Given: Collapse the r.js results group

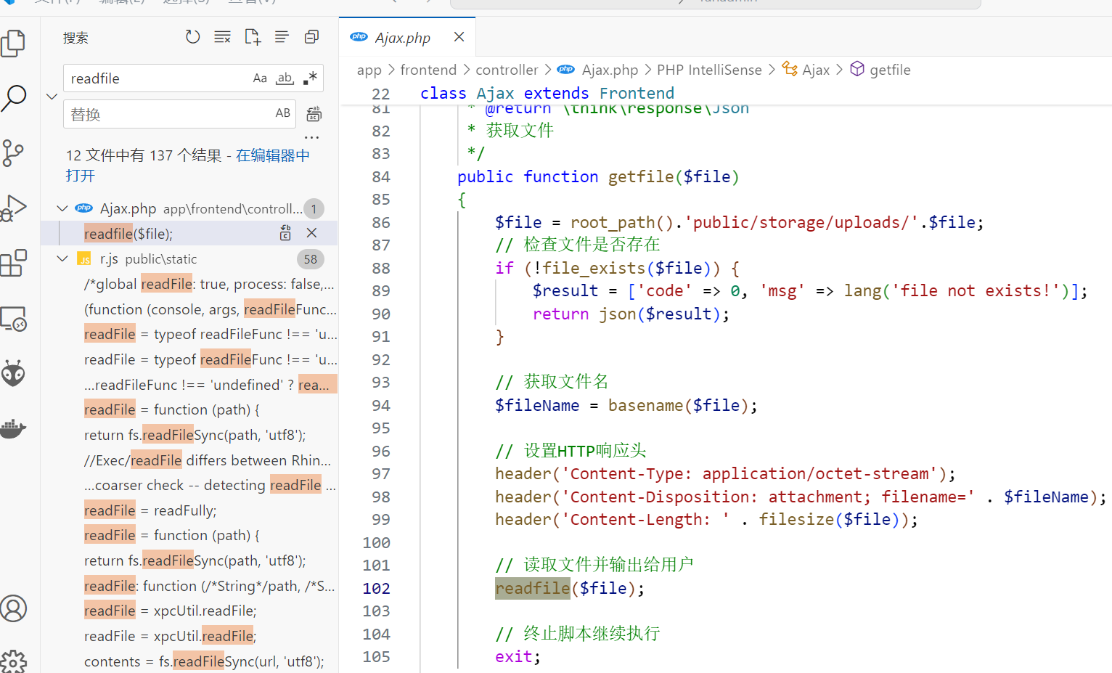Looking at the screenshot, I should 62,259.
